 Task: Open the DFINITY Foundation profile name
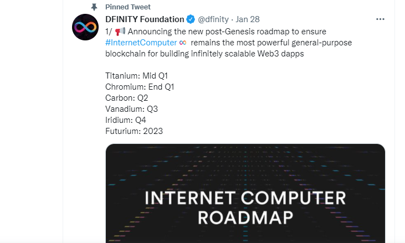pos(145,19)
